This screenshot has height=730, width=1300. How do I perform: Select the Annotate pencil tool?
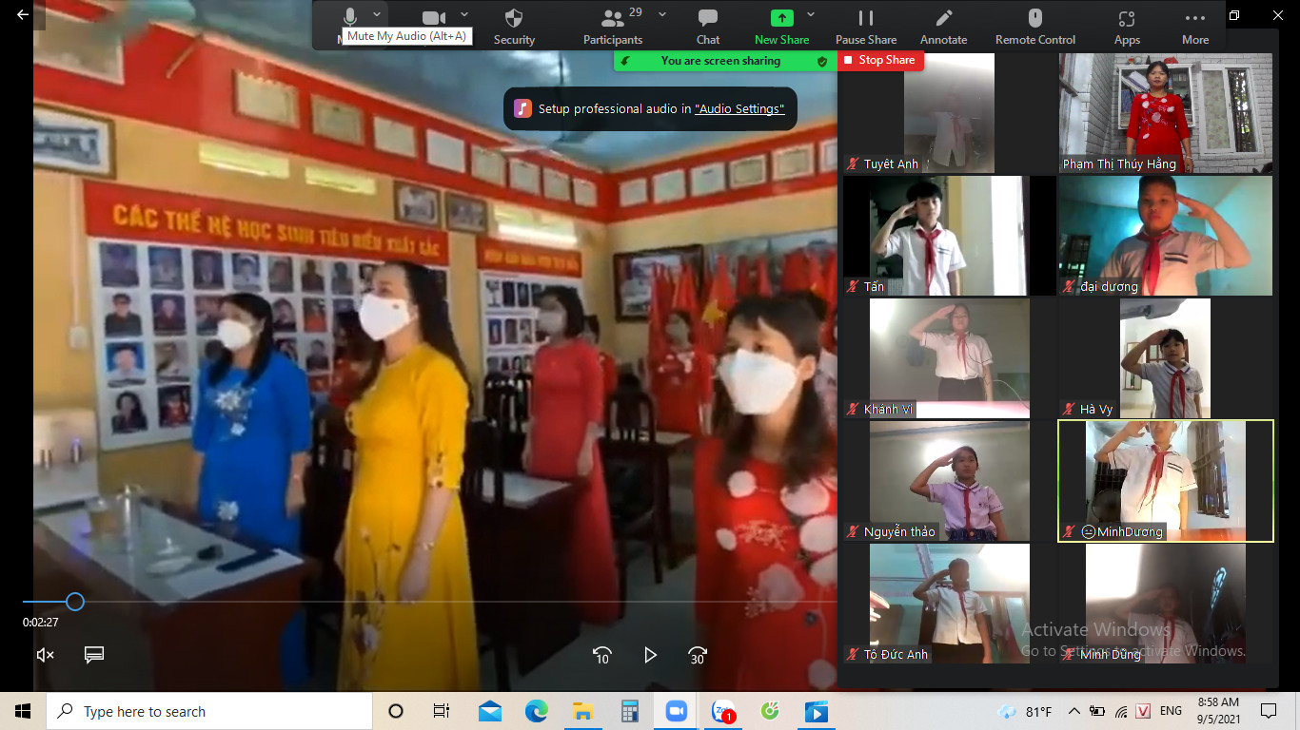pyautogui.click(x=943, y=26)
